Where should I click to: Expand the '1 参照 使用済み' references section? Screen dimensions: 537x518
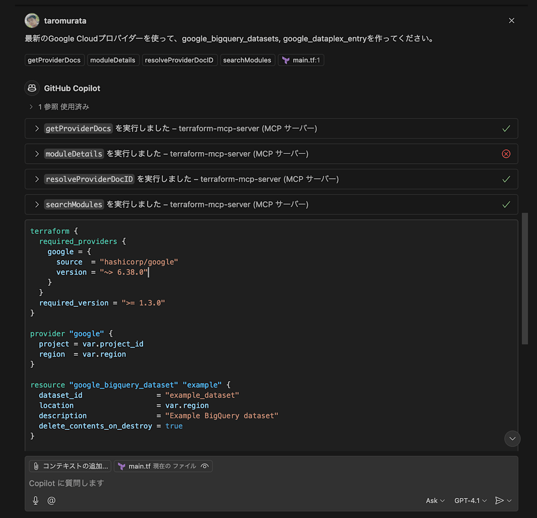59,107
